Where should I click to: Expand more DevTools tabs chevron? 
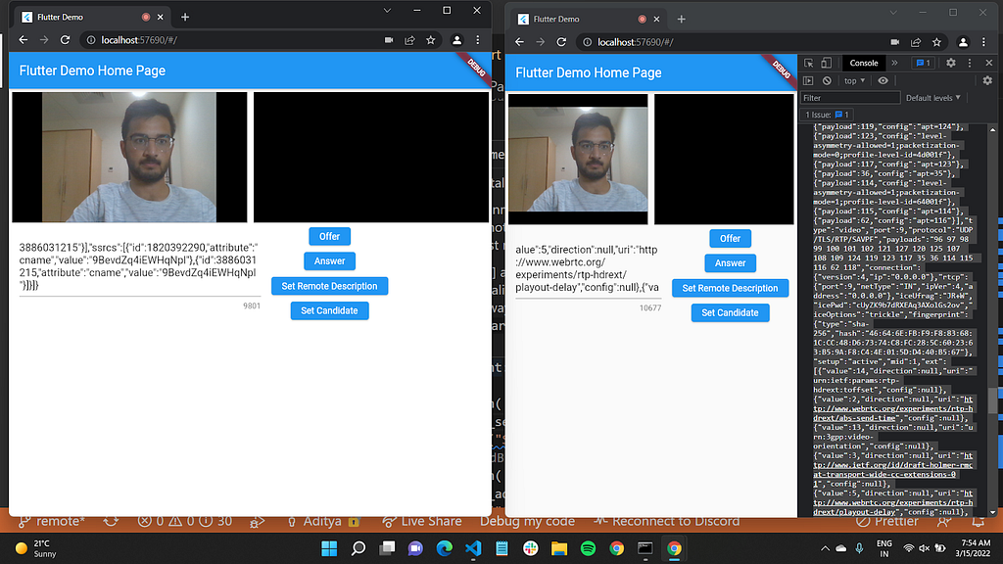pyautogui.click(x=895, y=63)
